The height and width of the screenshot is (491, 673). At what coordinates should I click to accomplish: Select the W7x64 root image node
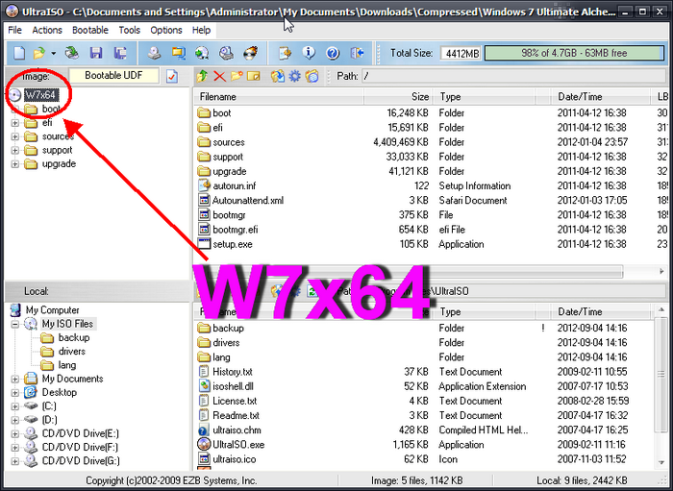click(40, 95)
